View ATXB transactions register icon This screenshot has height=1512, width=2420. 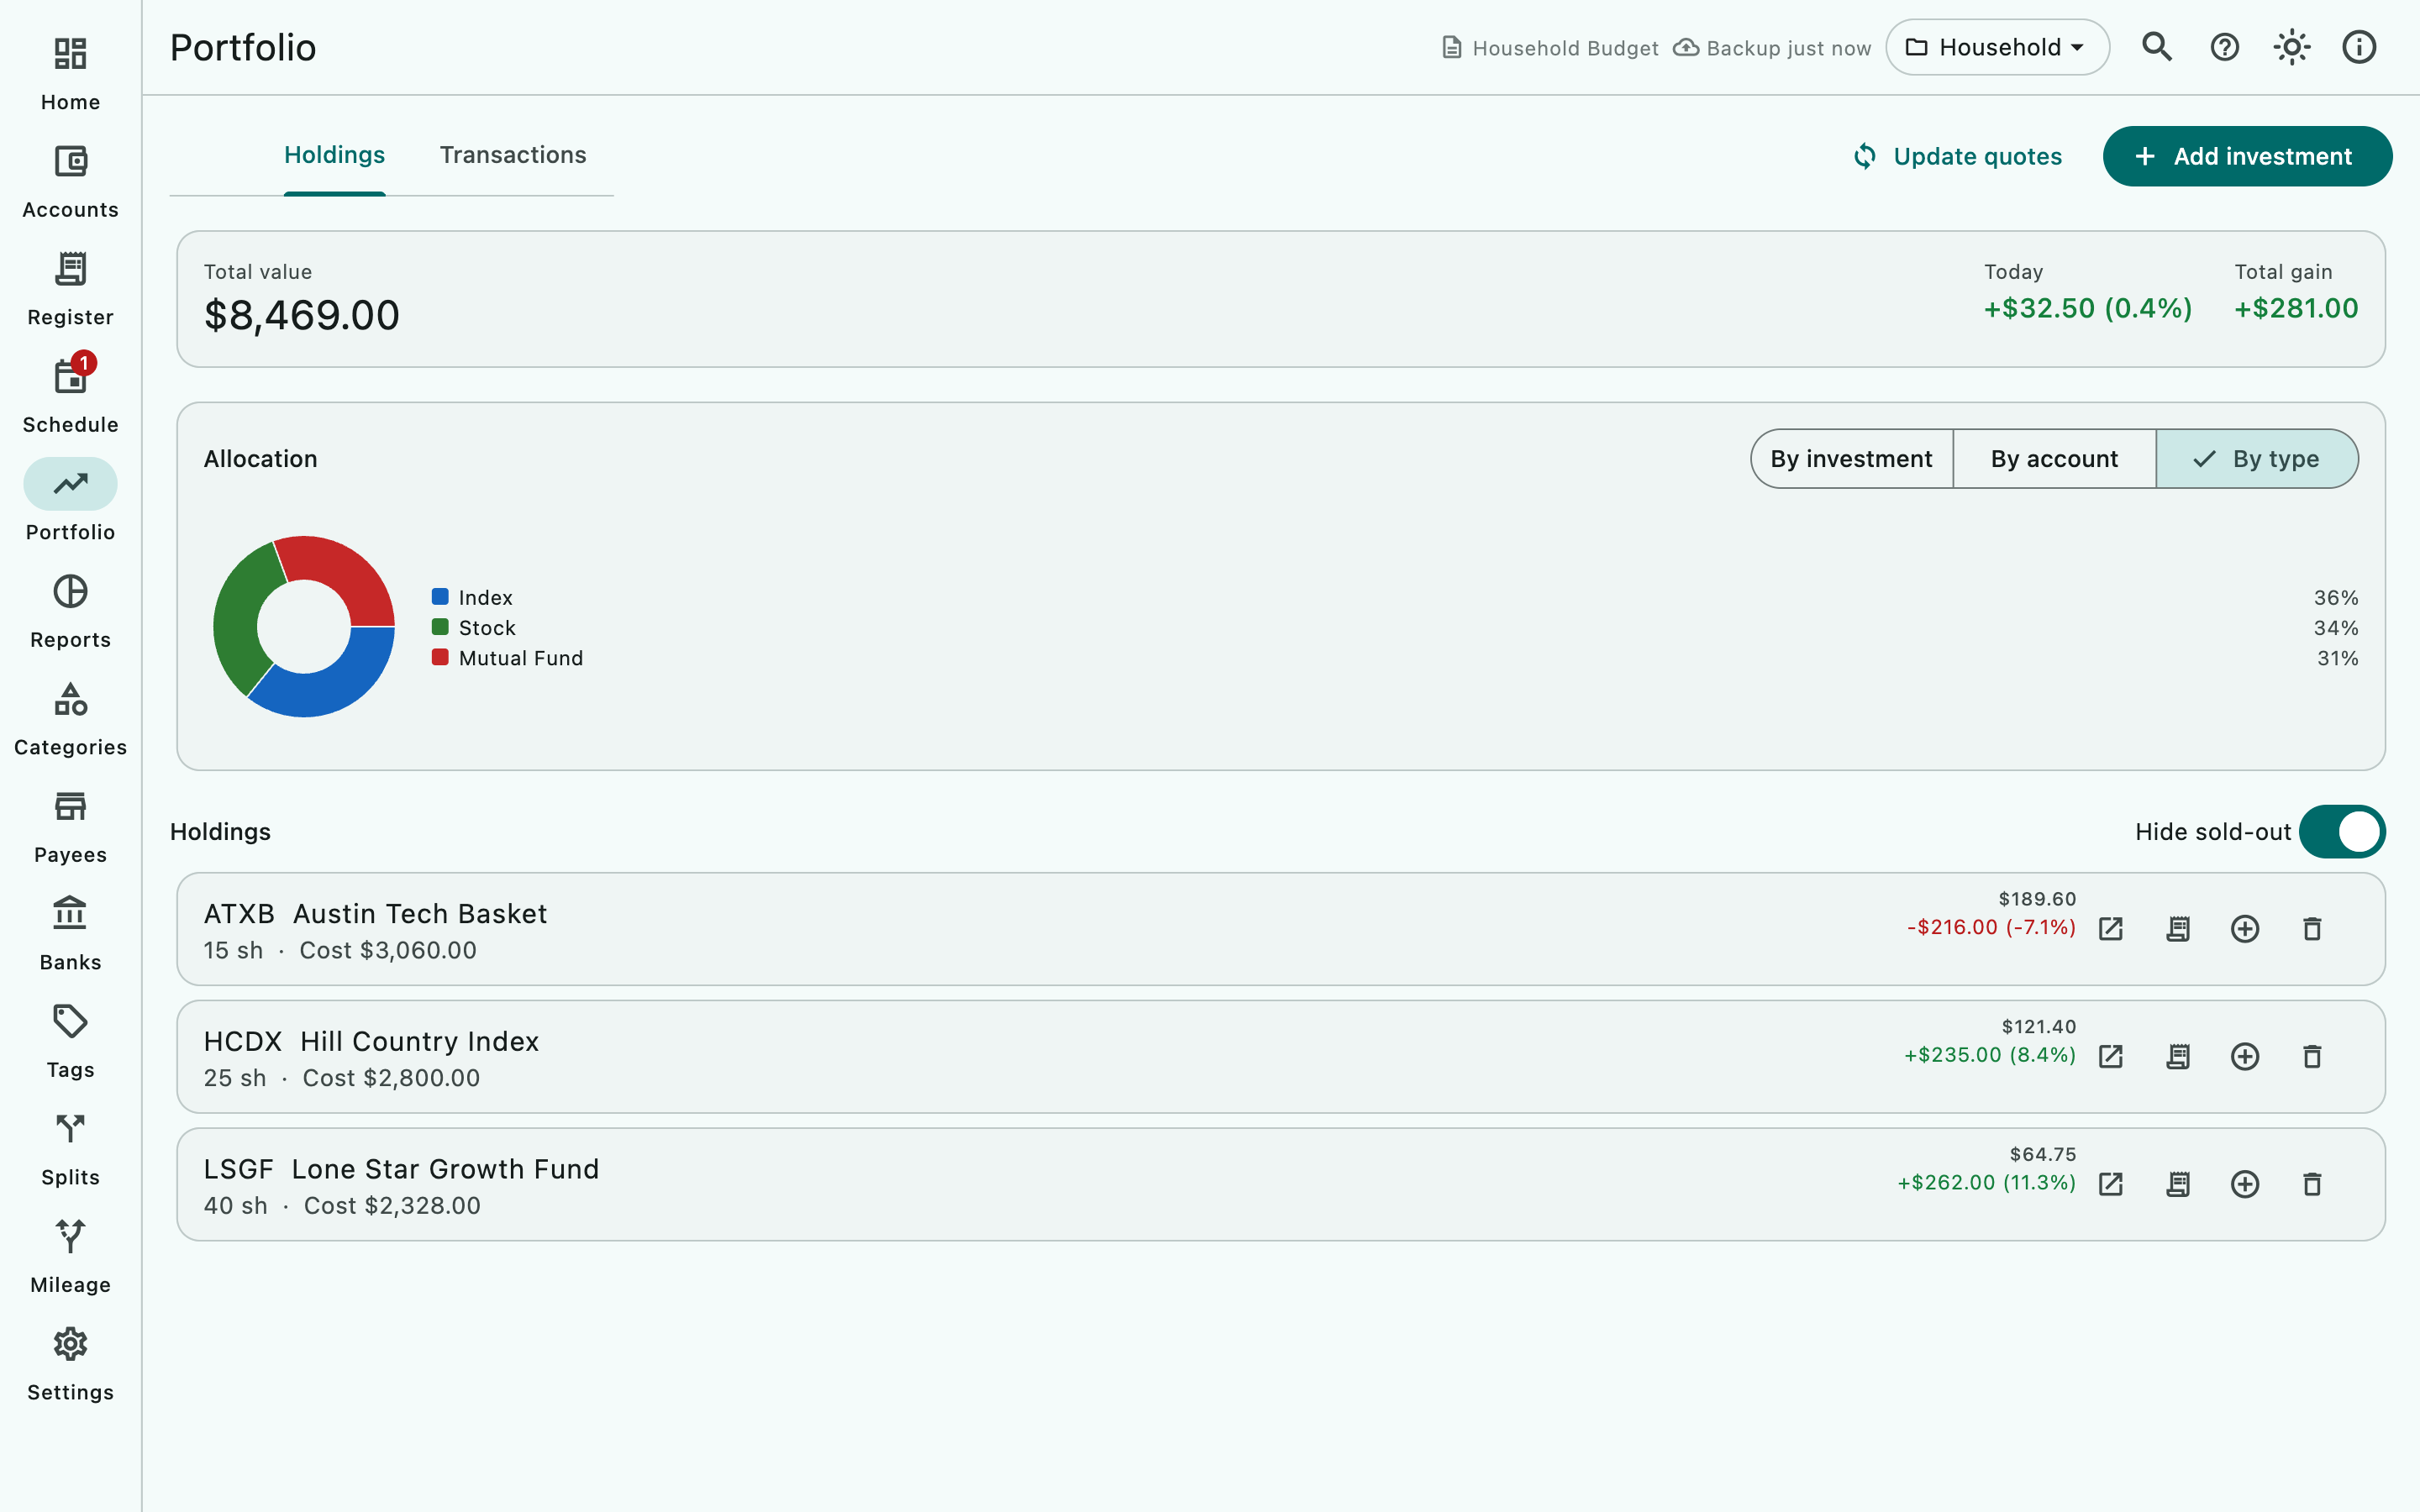pos(2178,929)
